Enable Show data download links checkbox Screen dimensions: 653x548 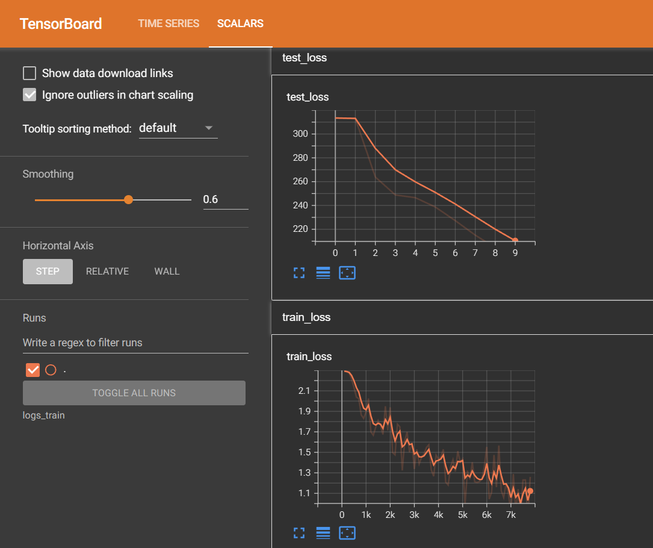coord(29,73)
